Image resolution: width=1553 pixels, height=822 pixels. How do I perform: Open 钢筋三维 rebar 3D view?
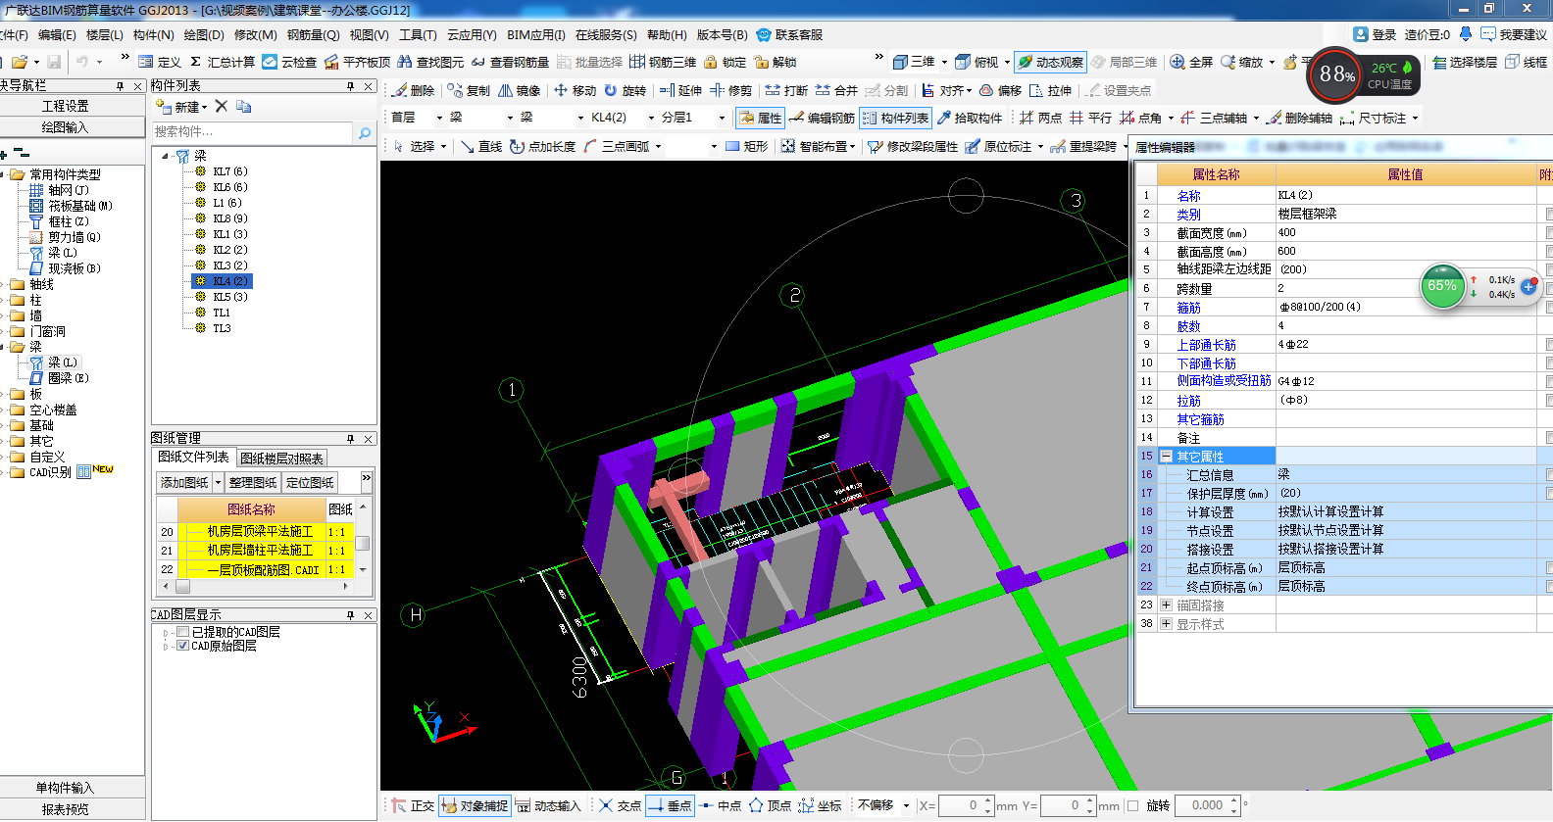coord(663,62)
